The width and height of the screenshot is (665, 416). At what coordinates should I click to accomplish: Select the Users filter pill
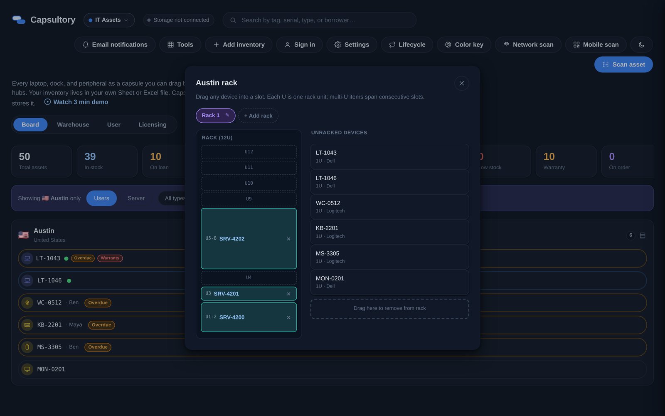tap(101, 198)
